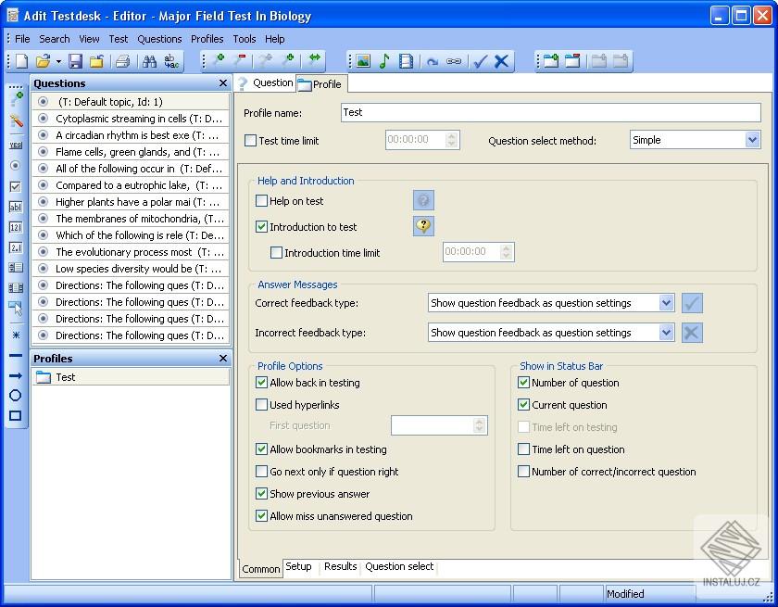Create a hyperlink using the chain link icon
This screenshot has width=778, height=607.
pos(453,60)
